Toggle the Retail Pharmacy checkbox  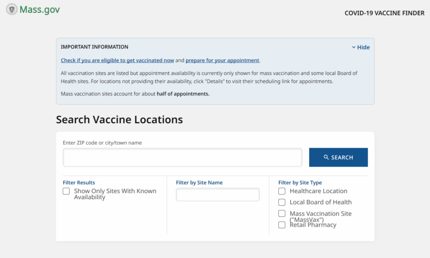282,225
